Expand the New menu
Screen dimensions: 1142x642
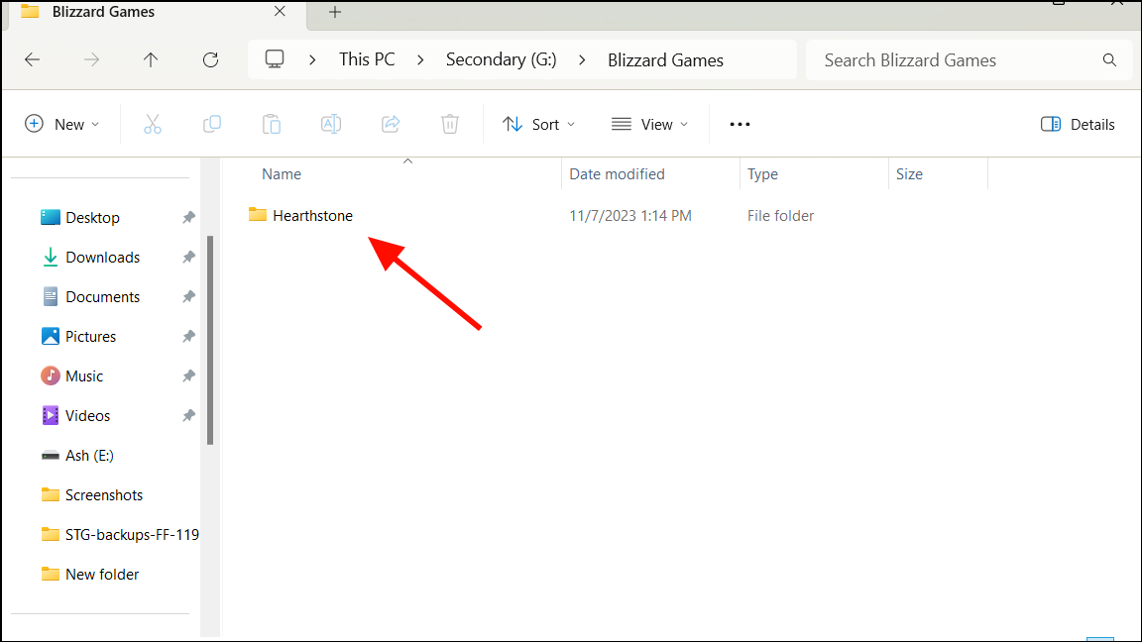61,123
